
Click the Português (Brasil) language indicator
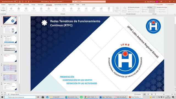(x=15, y=94)
